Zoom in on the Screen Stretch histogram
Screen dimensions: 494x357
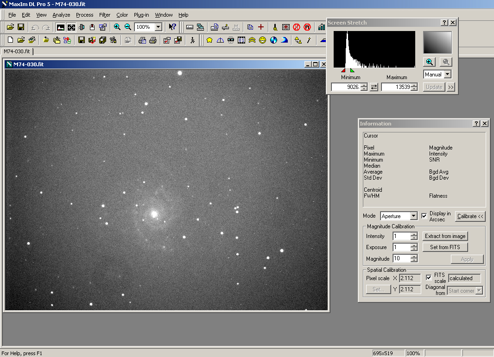pos(430,62)
